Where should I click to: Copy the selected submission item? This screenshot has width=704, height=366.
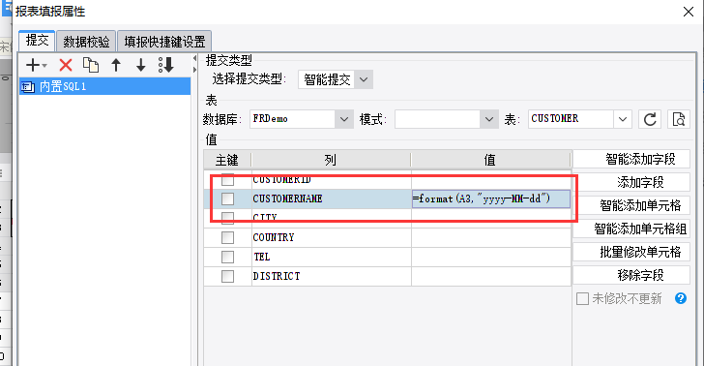coord(91,65)
